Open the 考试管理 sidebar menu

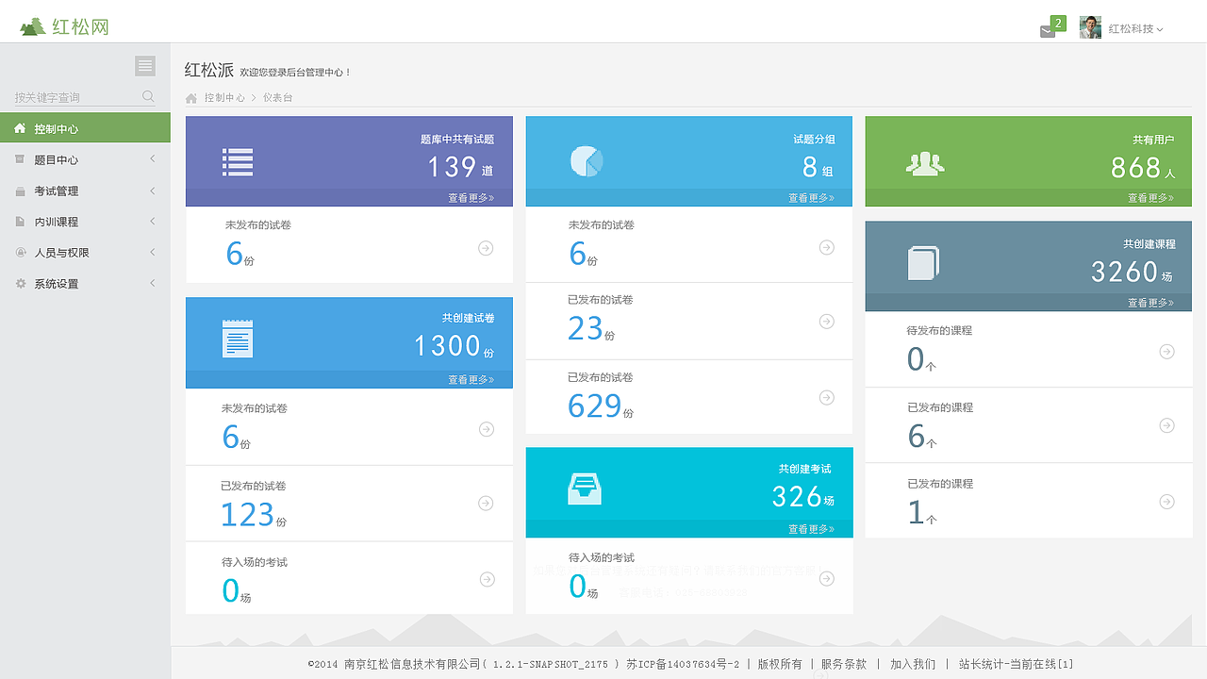pyautogui.click(x=85, y=190)
